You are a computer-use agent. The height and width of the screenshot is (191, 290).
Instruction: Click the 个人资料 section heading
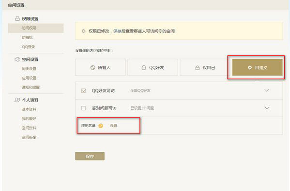point(30,100)
